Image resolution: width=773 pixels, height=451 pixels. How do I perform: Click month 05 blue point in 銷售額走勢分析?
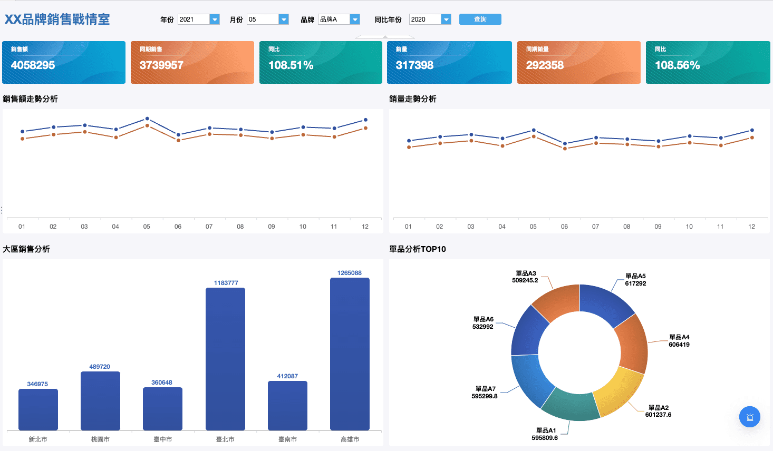(x=147, y=119)
